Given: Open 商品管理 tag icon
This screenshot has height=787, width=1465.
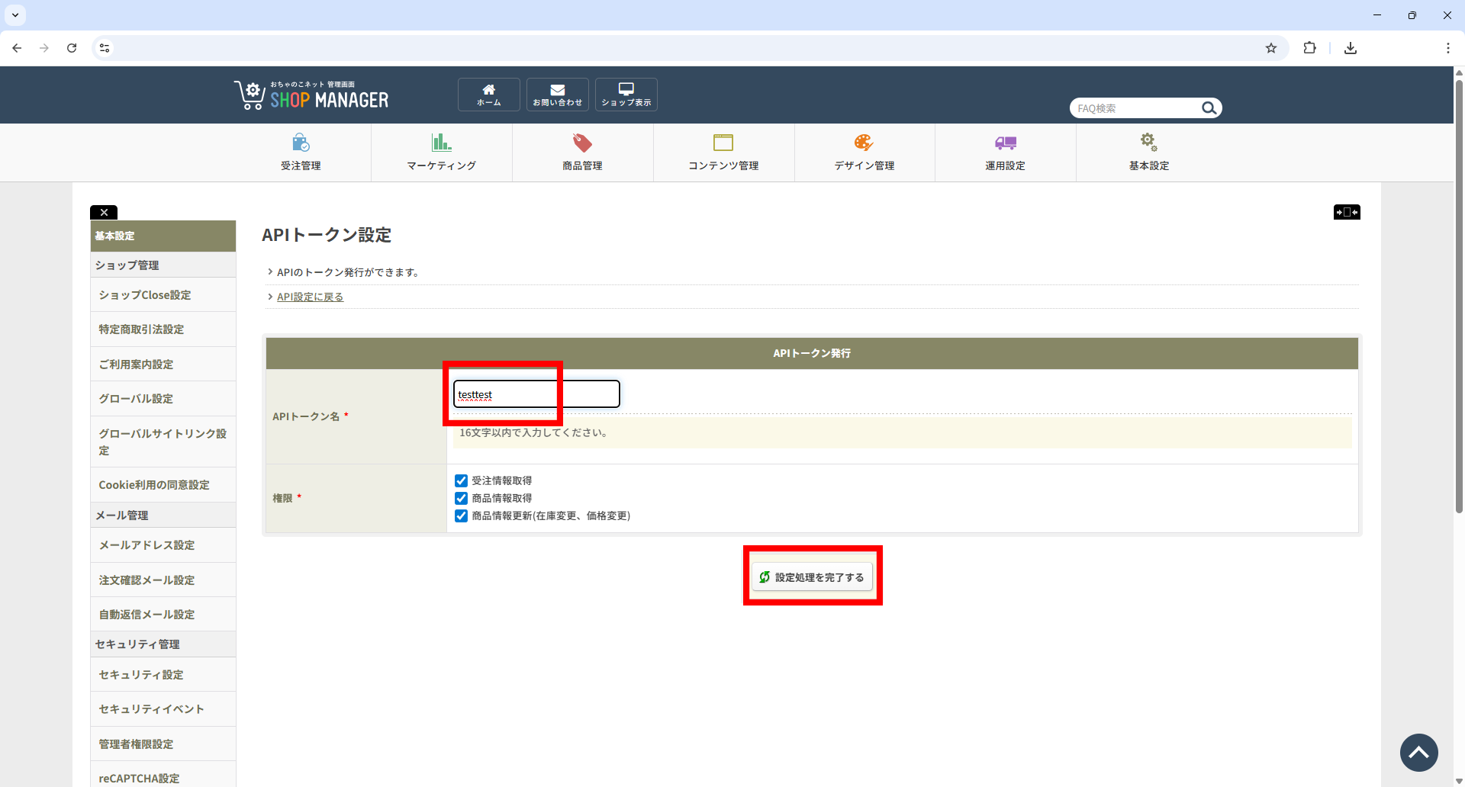Looking at the screenshot, I should [x=582, y=143].
